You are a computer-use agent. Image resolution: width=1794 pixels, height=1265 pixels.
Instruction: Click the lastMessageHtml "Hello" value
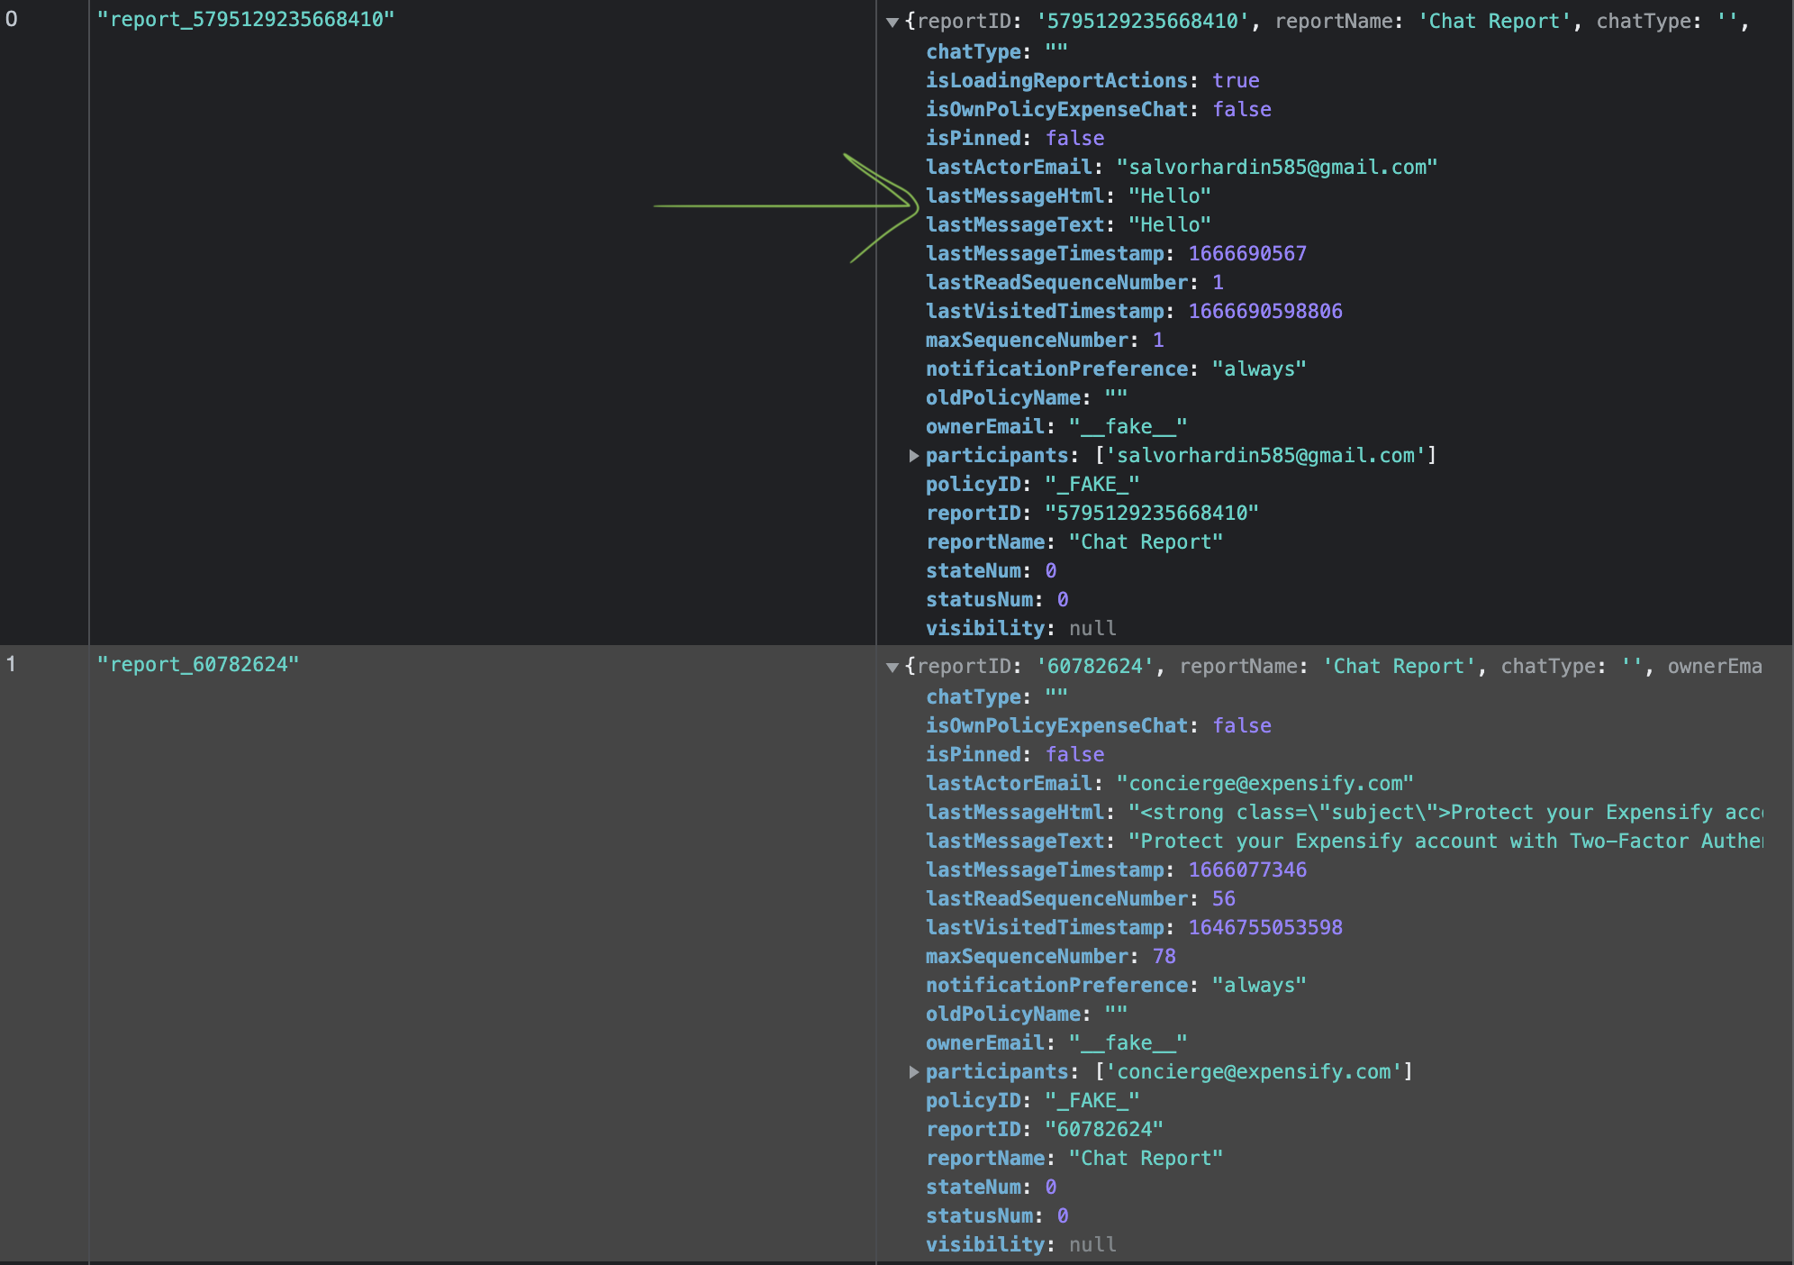pos(1170,196)
